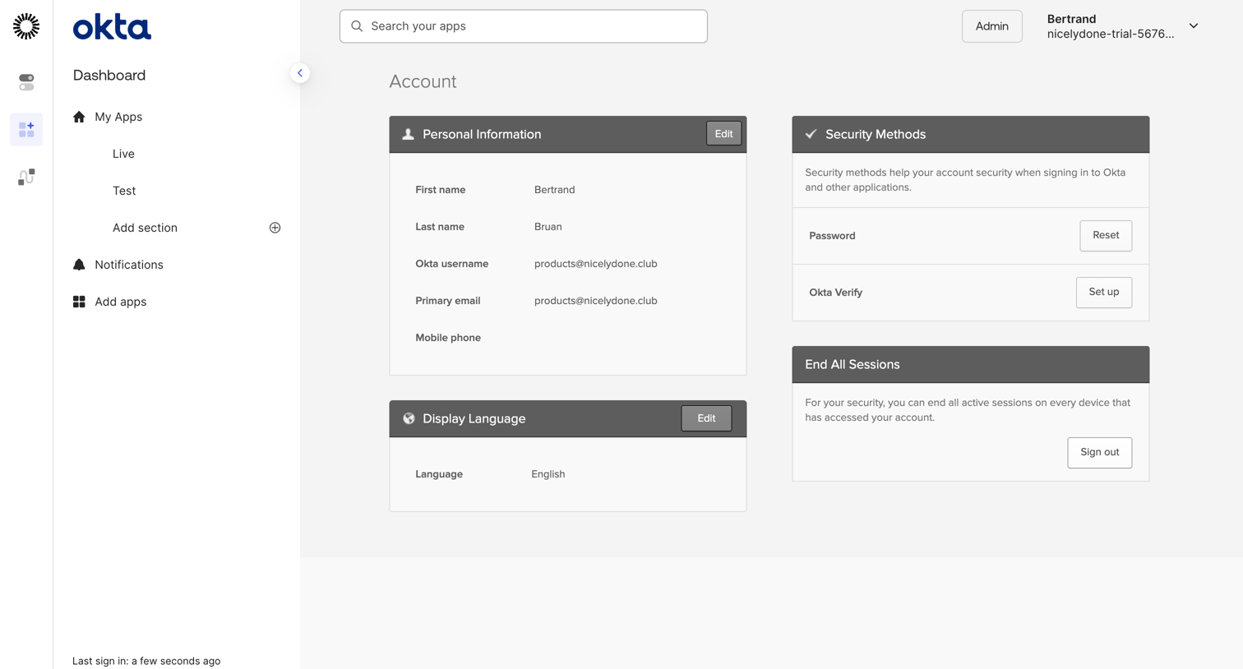Click the okta wordmark logo

112,27
